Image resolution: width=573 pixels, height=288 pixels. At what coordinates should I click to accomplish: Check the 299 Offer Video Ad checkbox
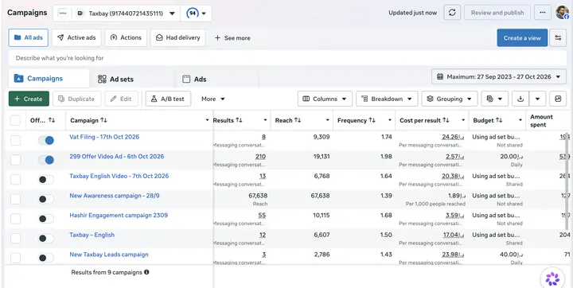click(x=15, y=160)
